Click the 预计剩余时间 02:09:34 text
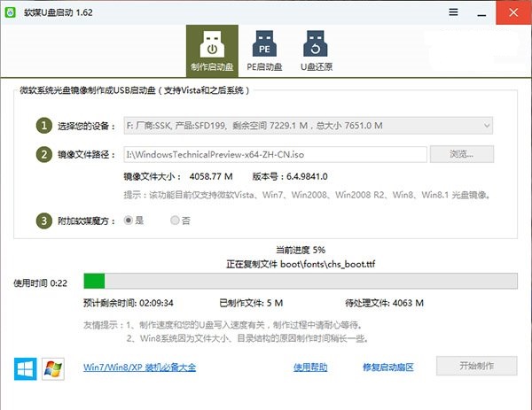This screenshot has height=410, width=532. (x=129, y=303)
